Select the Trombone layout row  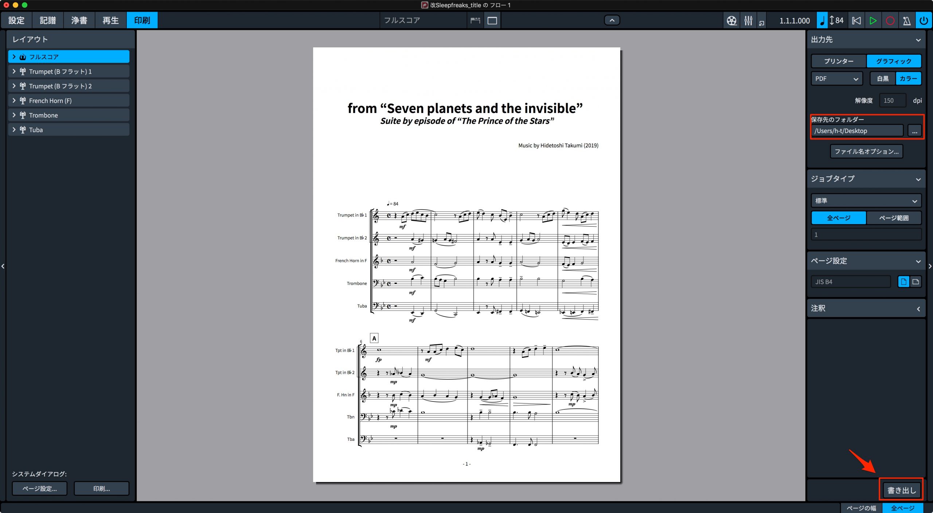point(69,115)
